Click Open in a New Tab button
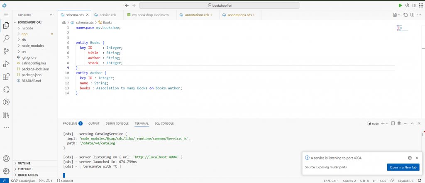This screenshot has height=183, width=425. 403,167
